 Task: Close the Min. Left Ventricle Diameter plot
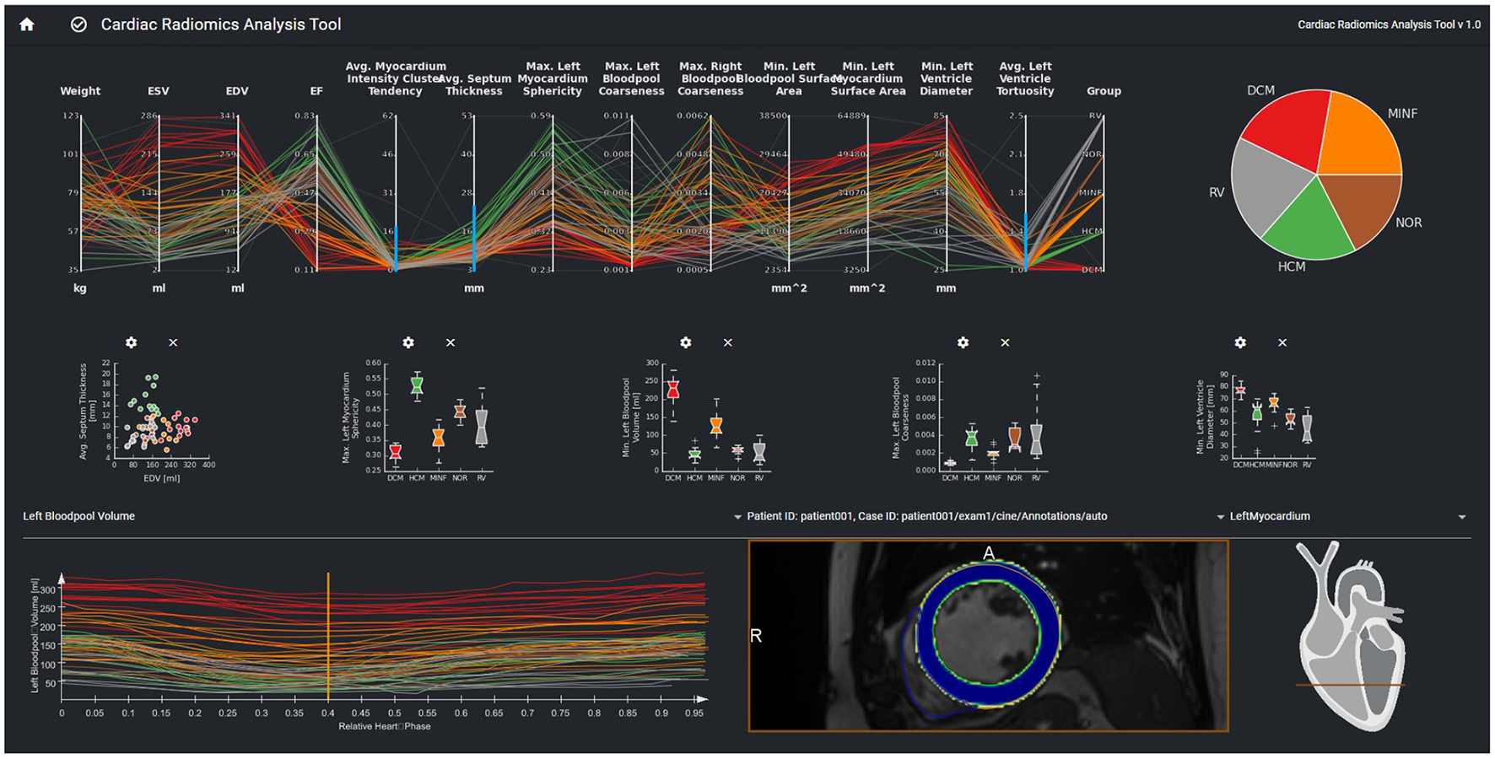tap(1282, 342)
